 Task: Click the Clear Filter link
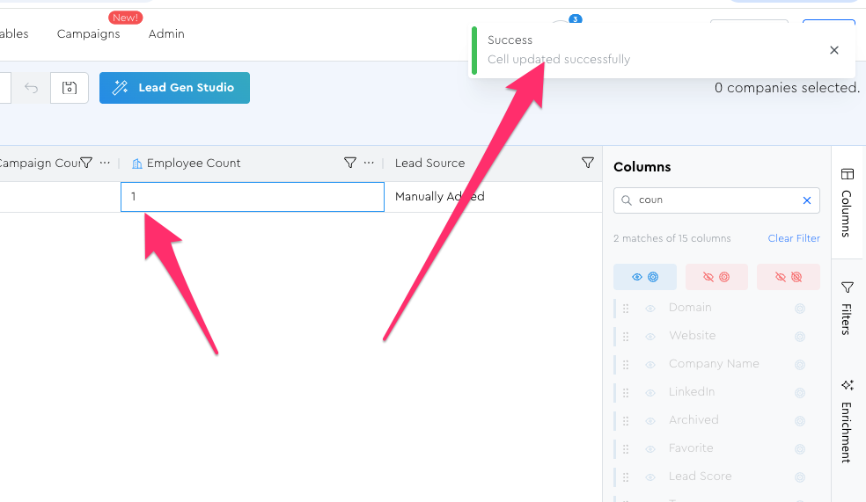point(793,238)
